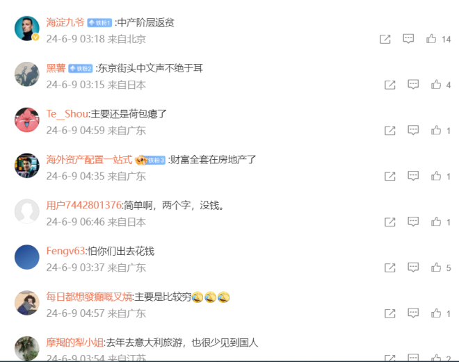Click 铁粉2 fan badge beside 黑薯

[81, 68]
